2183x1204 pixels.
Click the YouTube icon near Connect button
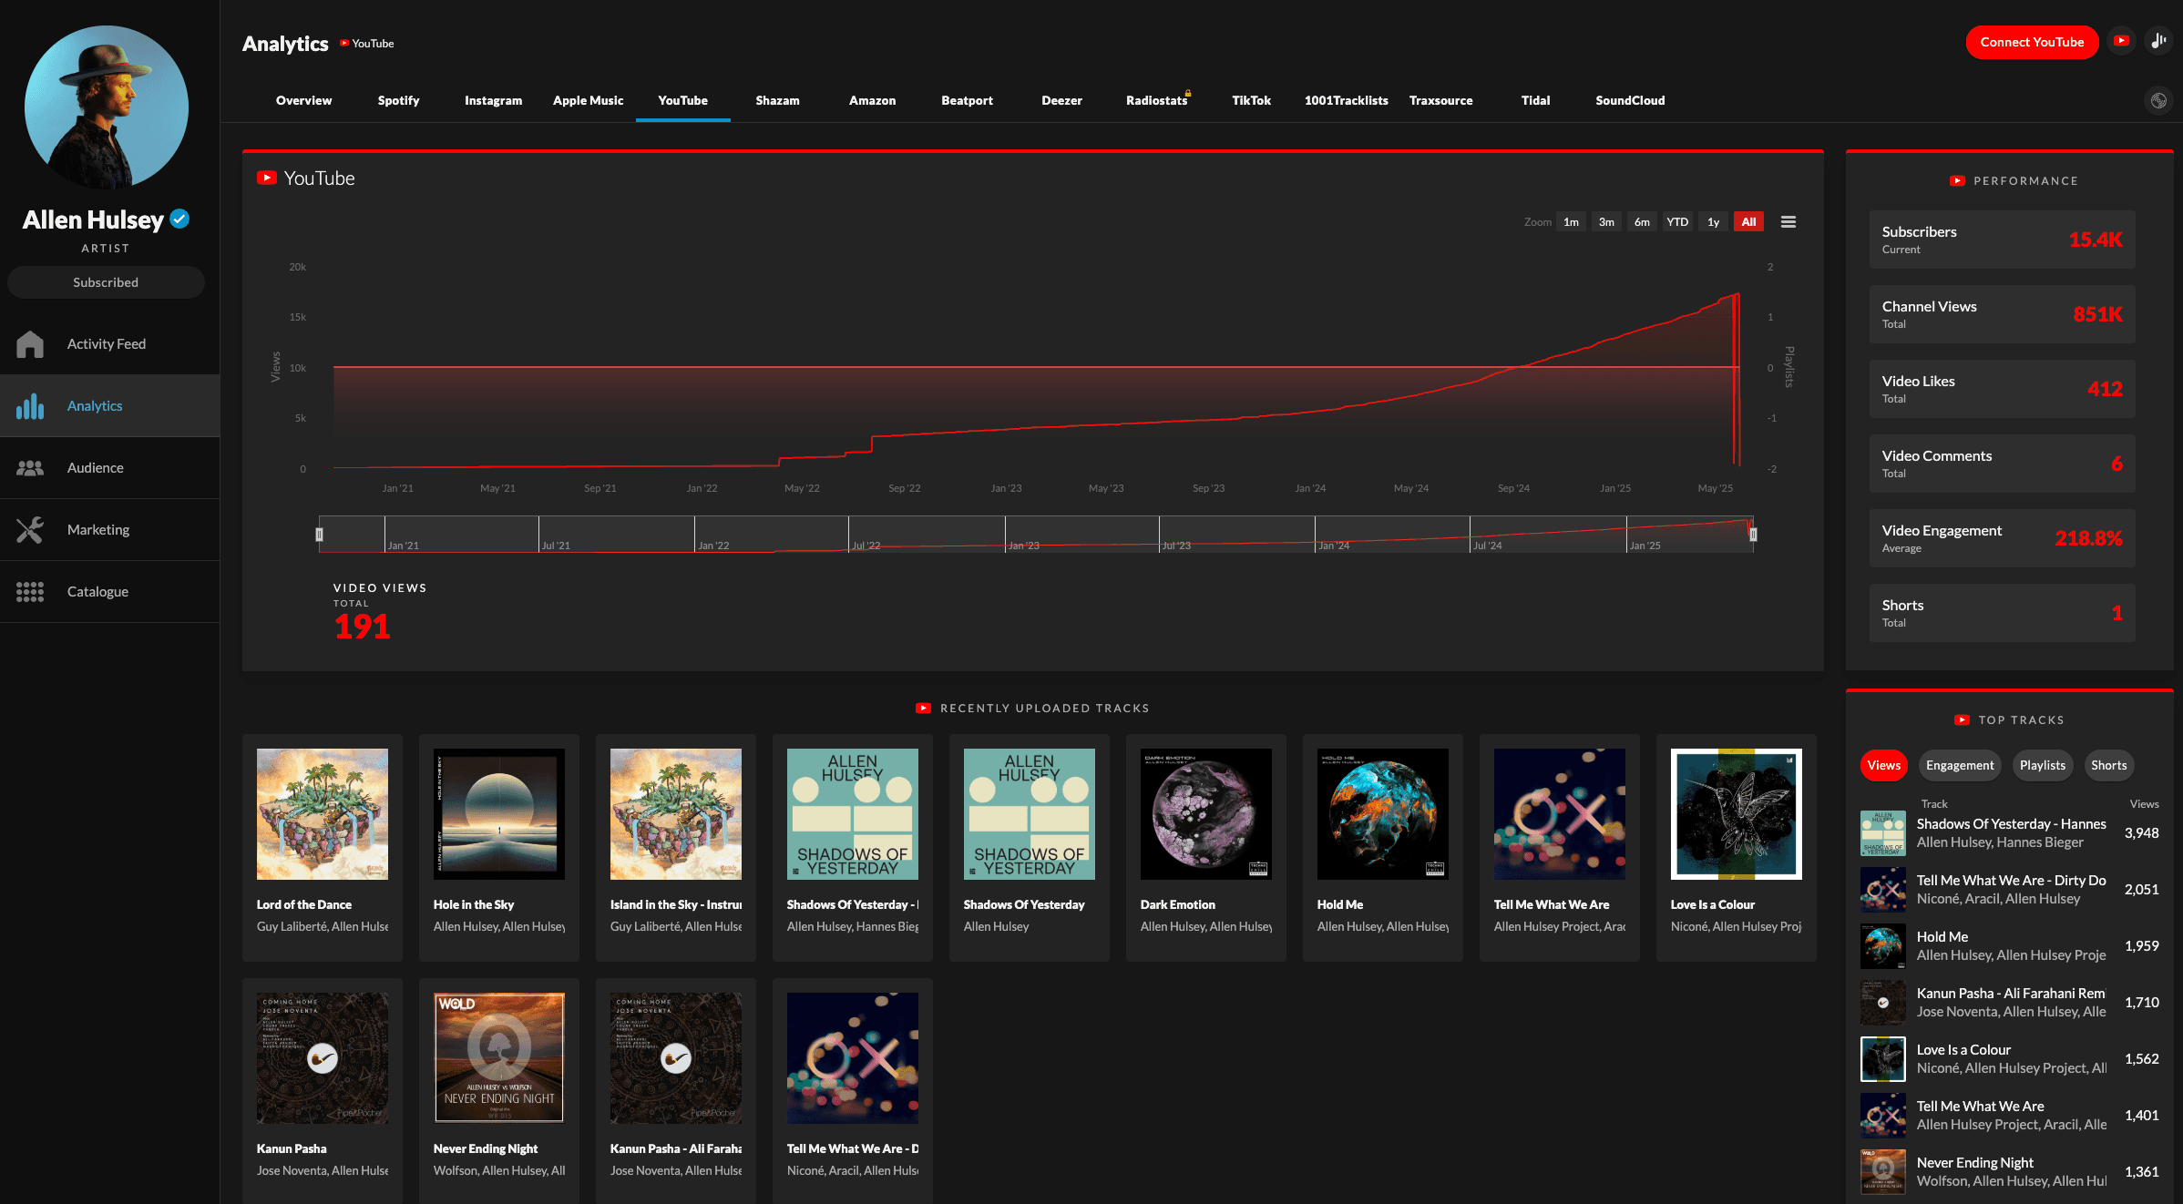coord(2121,41)
